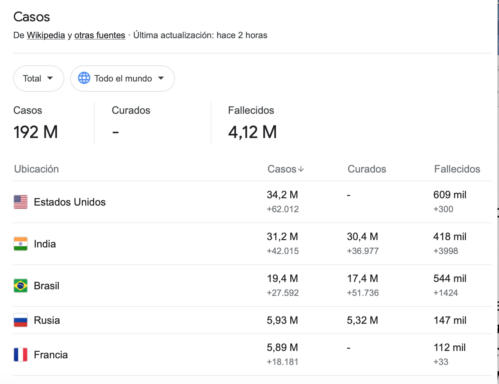Click the Russia flag icon

click(x=21, y=320)
